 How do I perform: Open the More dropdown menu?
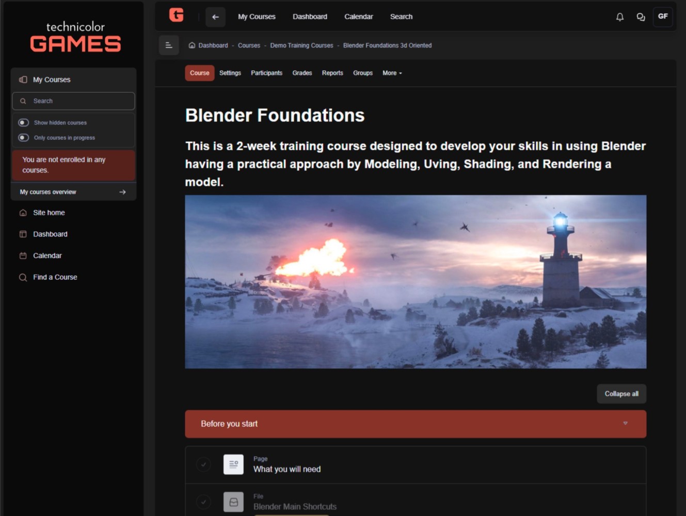(x=392, y=73)
